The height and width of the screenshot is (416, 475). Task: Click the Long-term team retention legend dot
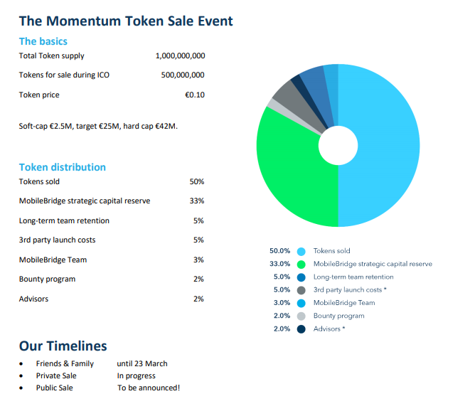coord(301,277)
